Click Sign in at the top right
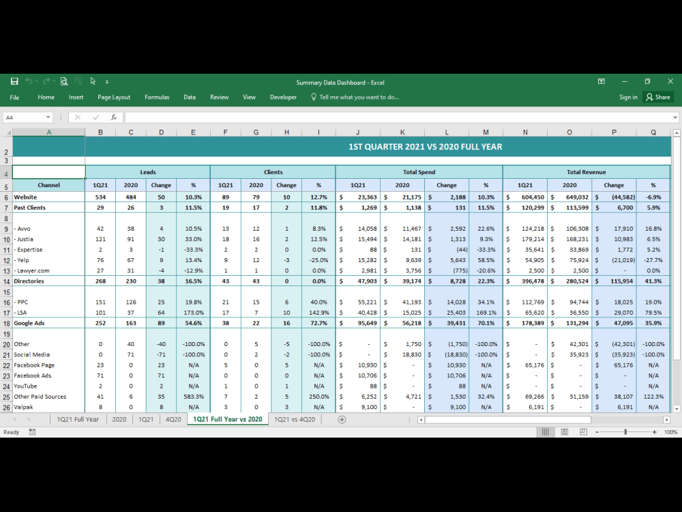682x512 pixels. 627,97
